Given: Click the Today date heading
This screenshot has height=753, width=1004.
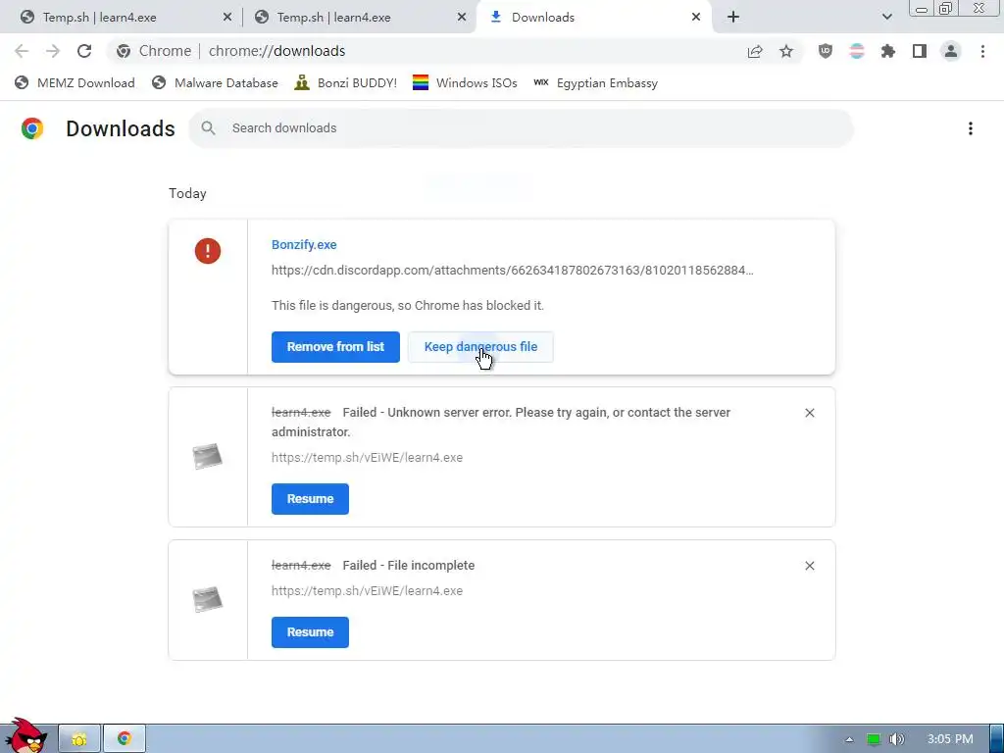Looking at the screenshot, I should point(187,193).
